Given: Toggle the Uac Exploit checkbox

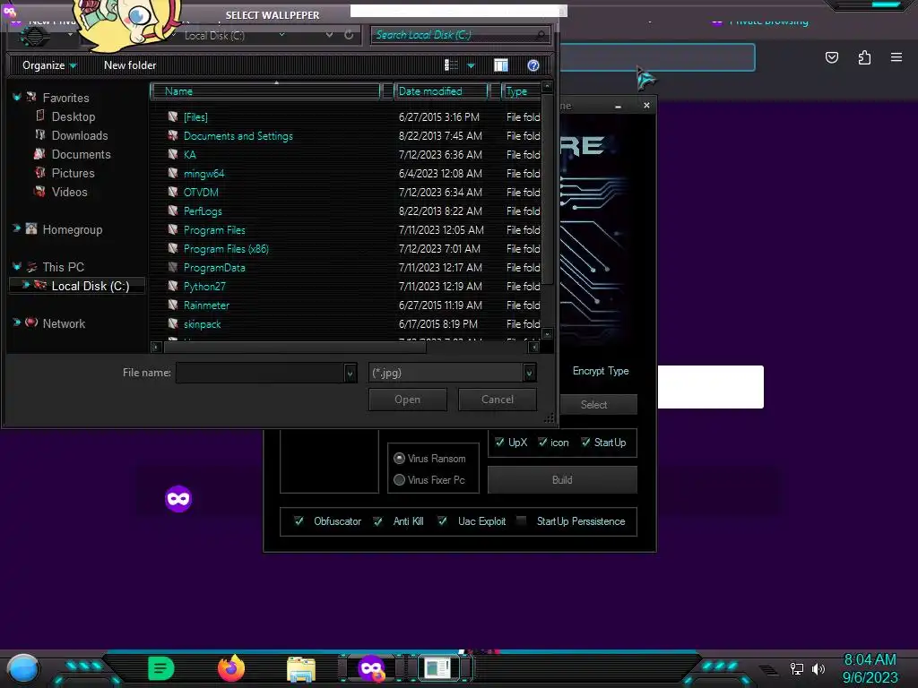Looking at the screenshot, I should click(x=443, y=520).
